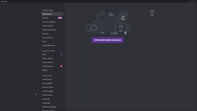This screenshot has height=111, width=197.
Task: Go to Voice & Video settings
Action: [52, 87]
